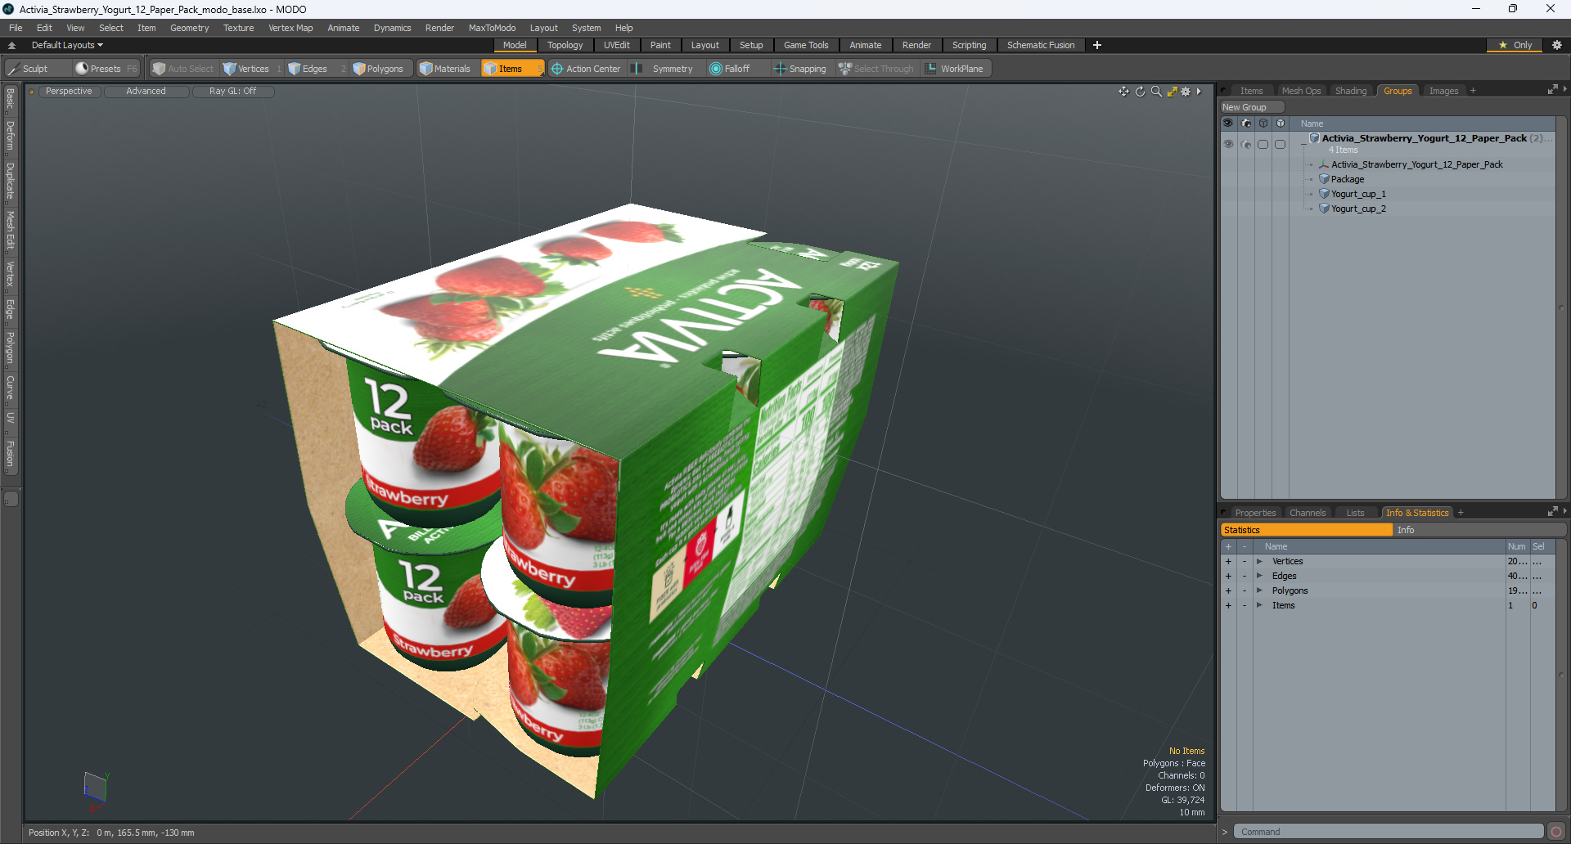Open the Geometry menu
Viewport: 1571px width, 844px height.
click(x=189, y=28)
